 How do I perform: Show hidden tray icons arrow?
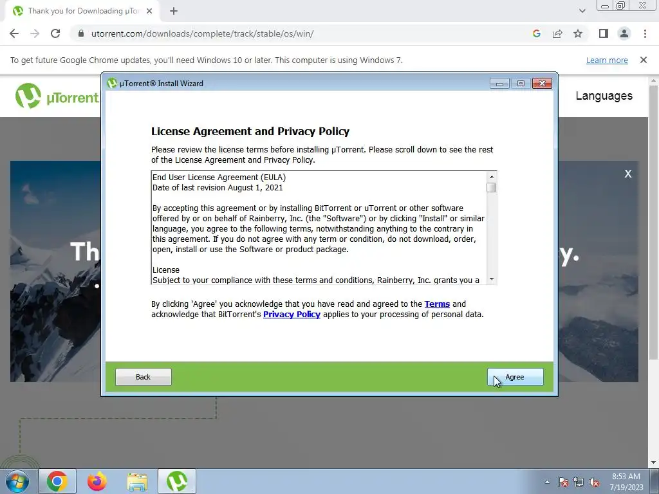[x=547, y=482]
